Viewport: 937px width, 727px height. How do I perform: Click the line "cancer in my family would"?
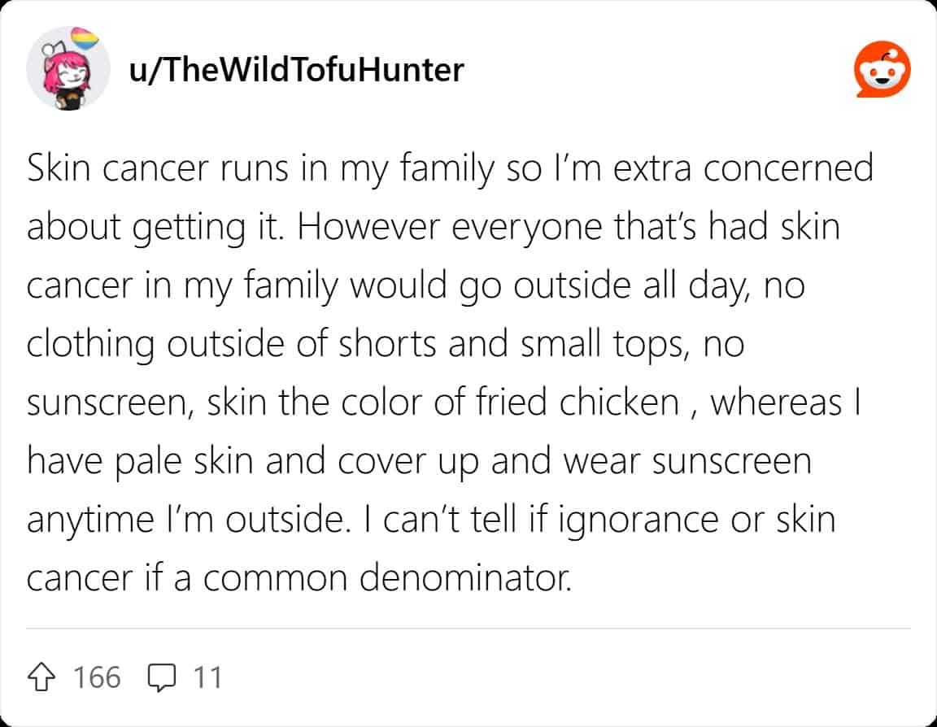point(416,286)
